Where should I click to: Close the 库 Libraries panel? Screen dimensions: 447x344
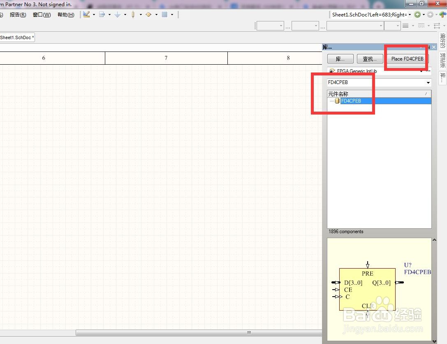point(434,47)
